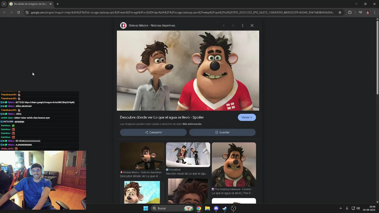The width and height of the screenshot is (379, 213).
Task: Open the Chrome extensions puzzle icon
Action: coord(350,12)
